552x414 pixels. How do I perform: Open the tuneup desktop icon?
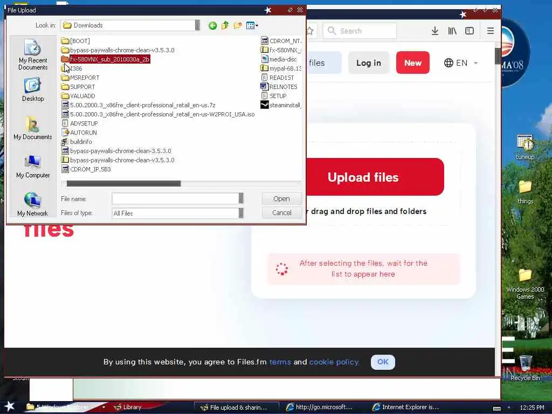pos(525,147)
